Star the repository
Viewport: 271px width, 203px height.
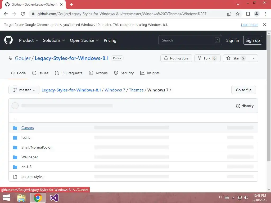[236, 58]
